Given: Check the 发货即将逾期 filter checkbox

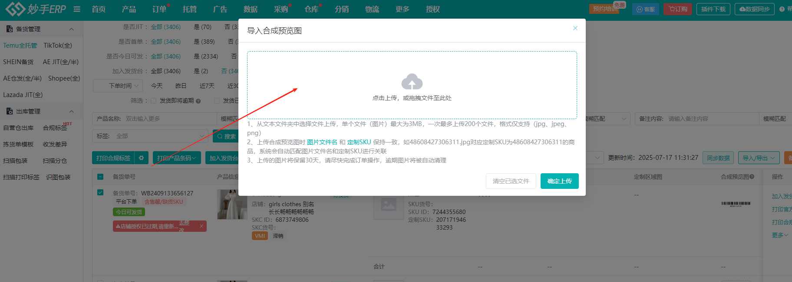Looking at the screenshot, I should tap(153, 101).
